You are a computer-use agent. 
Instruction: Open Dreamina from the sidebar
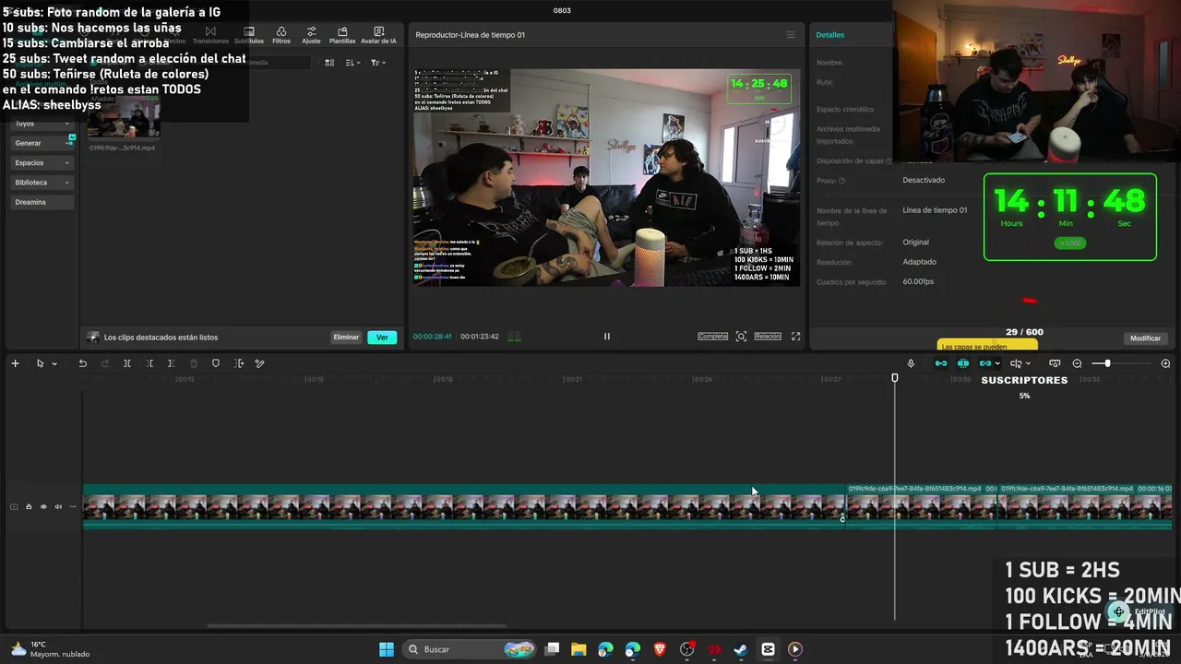coord(42,202)
